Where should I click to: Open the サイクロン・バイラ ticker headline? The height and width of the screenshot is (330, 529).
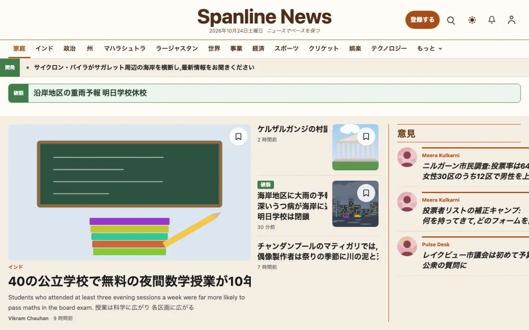click(144, 67)
